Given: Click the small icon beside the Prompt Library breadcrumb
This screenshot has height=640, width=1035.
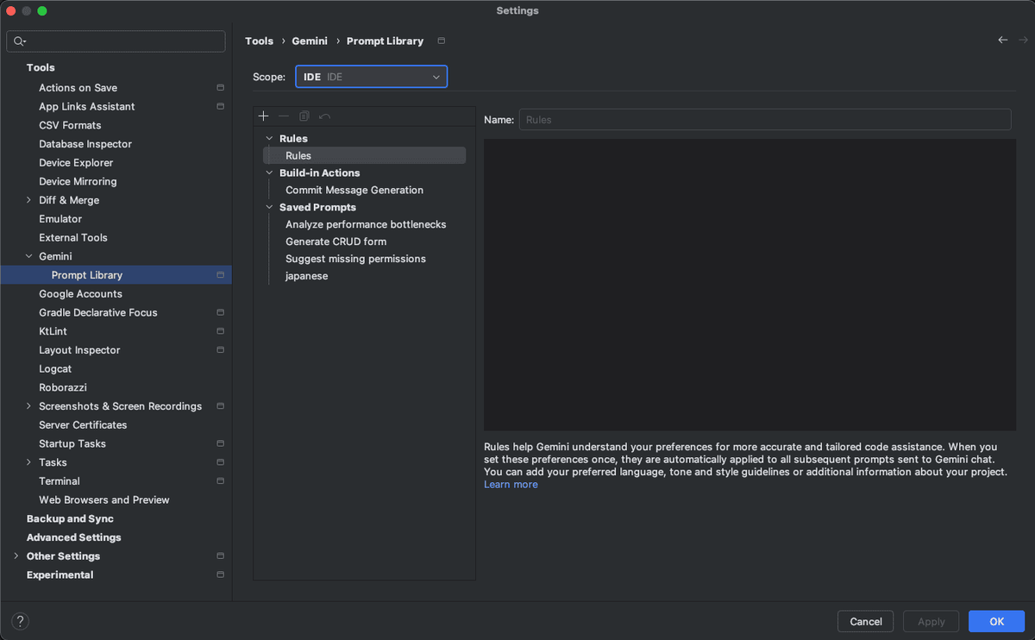Looking at the screenshot, I should [x=442, y=41].
